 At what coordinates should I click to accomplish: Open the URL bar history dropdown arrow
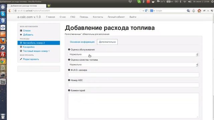[143, 11]
